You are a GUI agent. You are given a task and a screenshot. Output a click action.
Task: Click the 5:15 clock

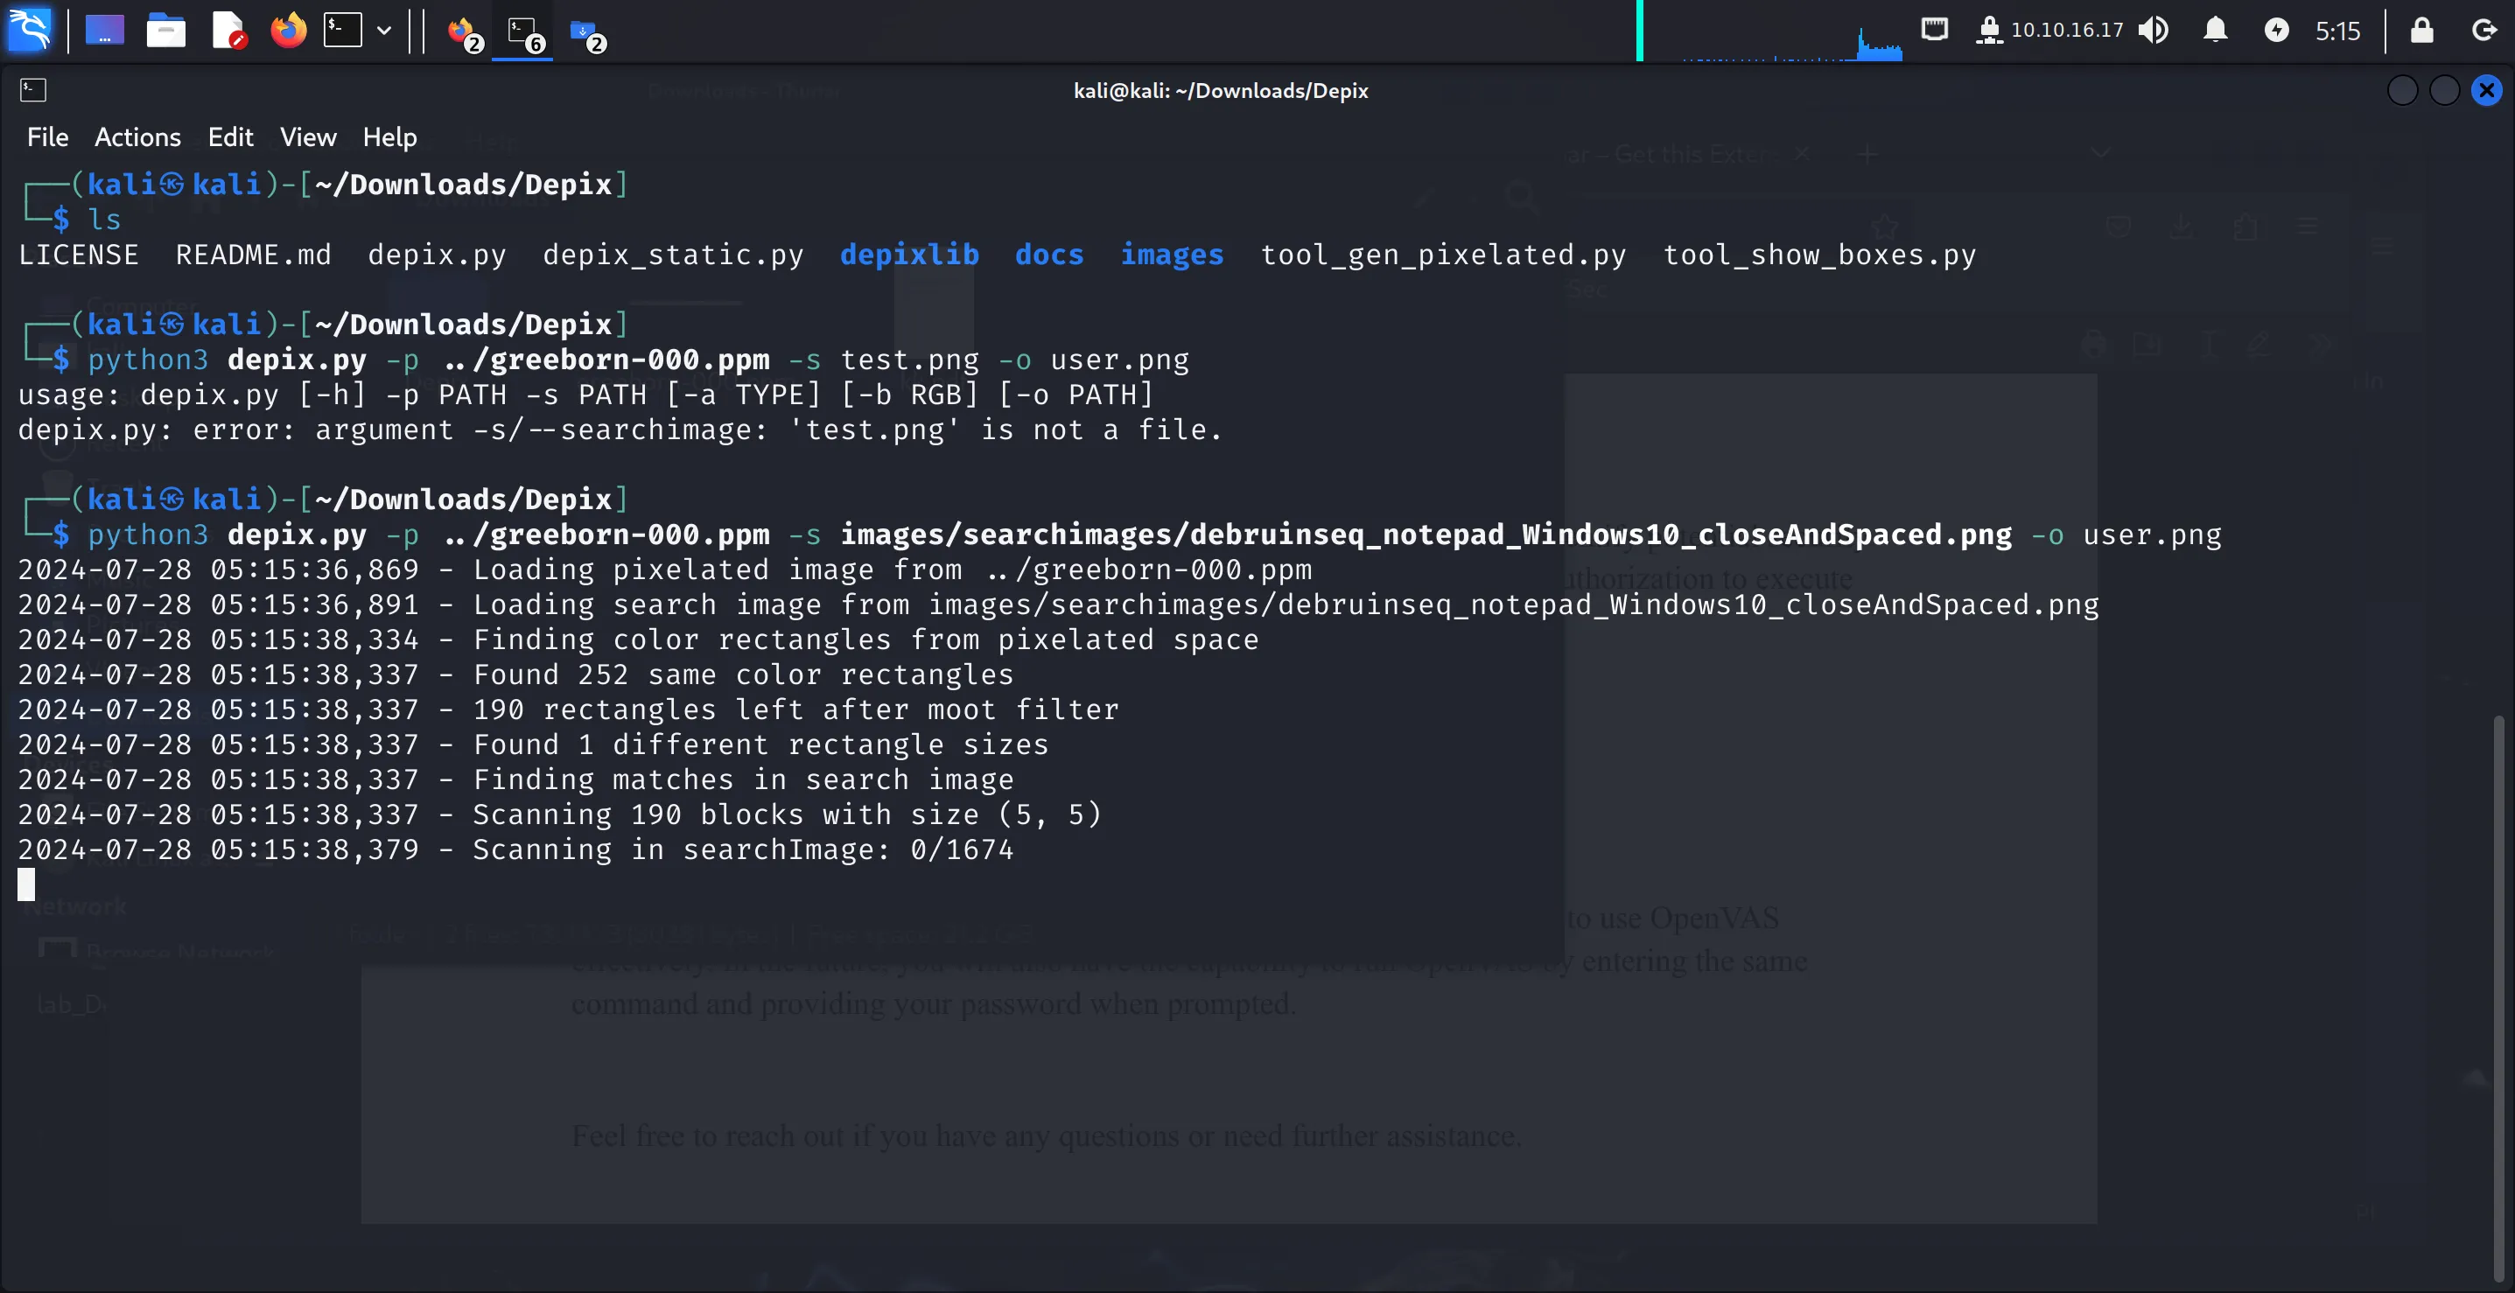pos(2337,31)
